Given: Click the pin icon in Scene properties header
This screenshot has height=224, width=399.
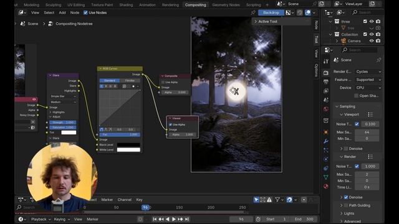Looking at the screenshot, I should tap(378, 60).
